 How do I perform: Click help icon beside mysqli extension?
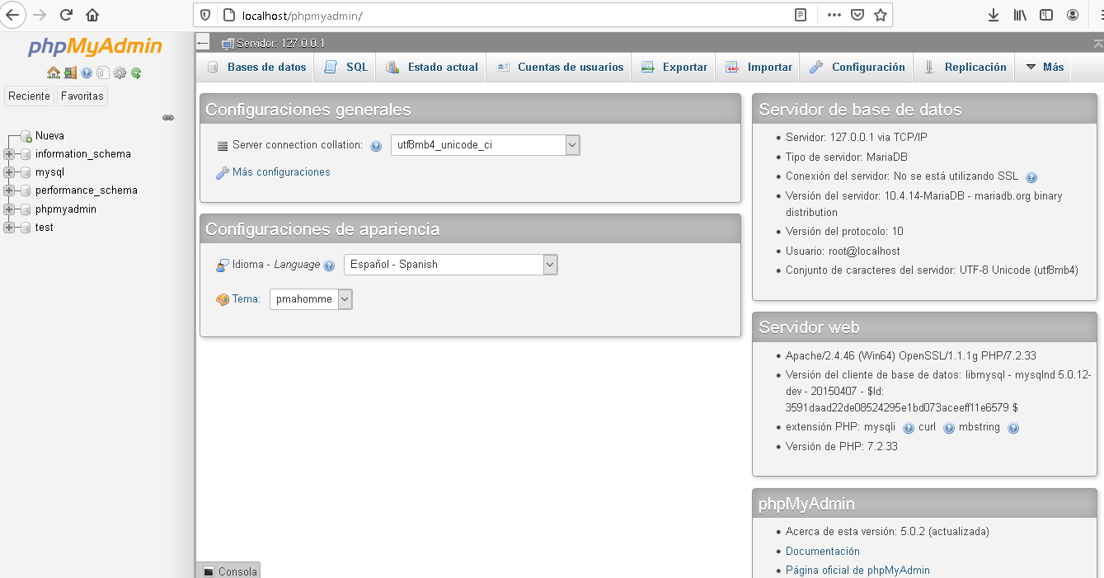pos(910,428)
